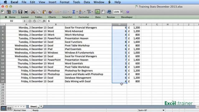Expand the AutoSum dropdown arrow

tap(77, 12)
